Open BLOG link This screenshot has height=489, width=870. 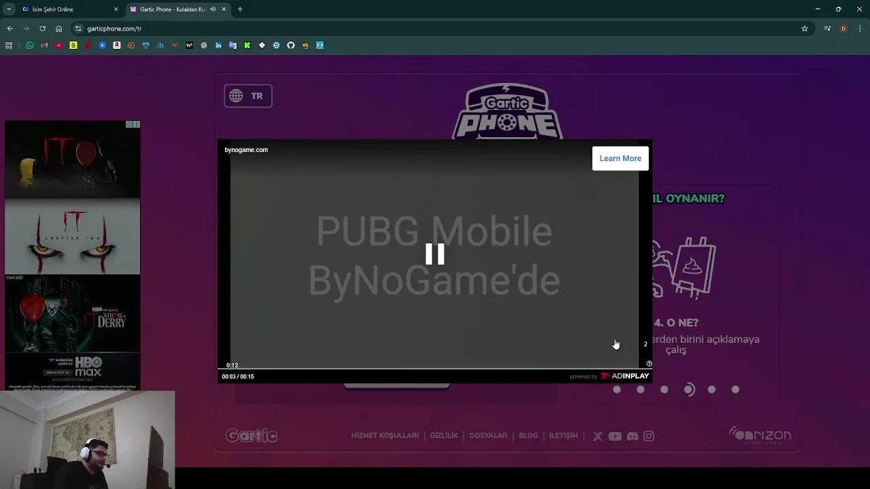coord(528,435)
